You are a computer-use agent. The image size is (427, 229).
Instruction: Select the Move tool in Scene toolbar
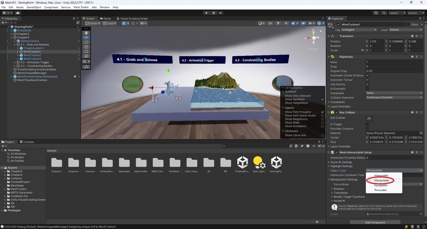coord(86,37)
